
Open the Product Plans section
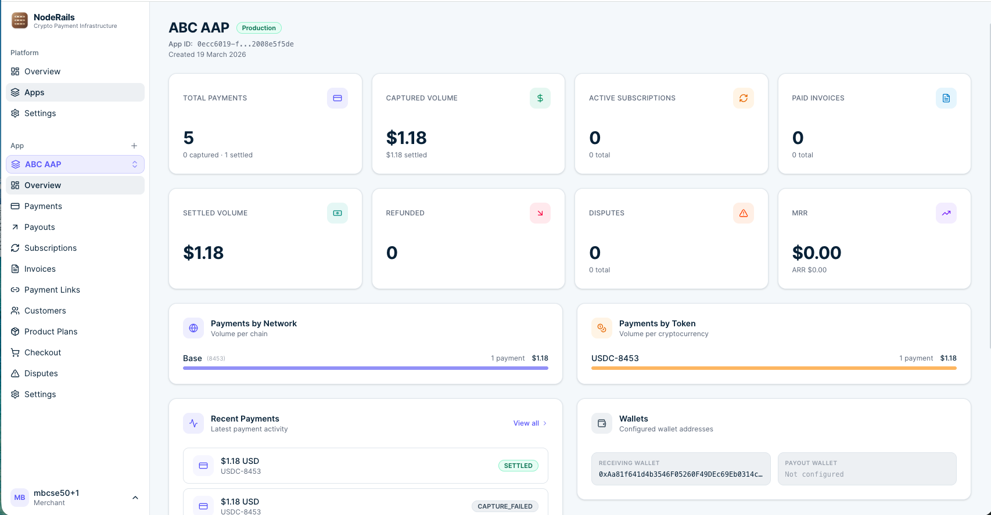(51, 332)
